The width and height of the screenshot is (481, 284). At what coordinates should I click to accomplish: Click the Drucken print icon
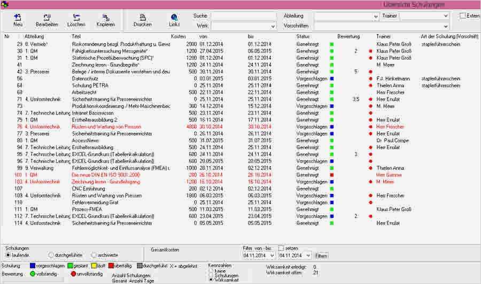(142, 18)
